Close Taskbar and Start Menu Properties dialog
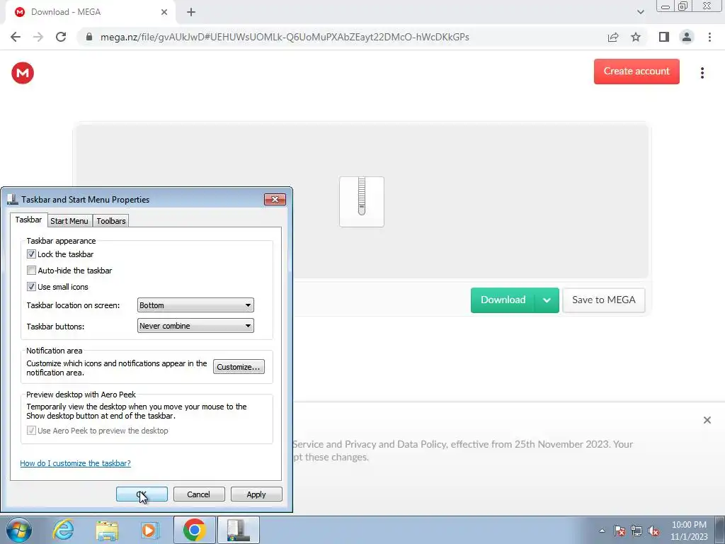 [275, 199]
